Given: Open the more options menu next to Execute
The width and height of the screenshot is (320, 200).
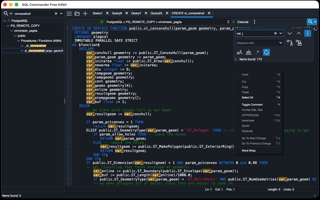Looking at the screenshot, I should [x=254, y=22].
